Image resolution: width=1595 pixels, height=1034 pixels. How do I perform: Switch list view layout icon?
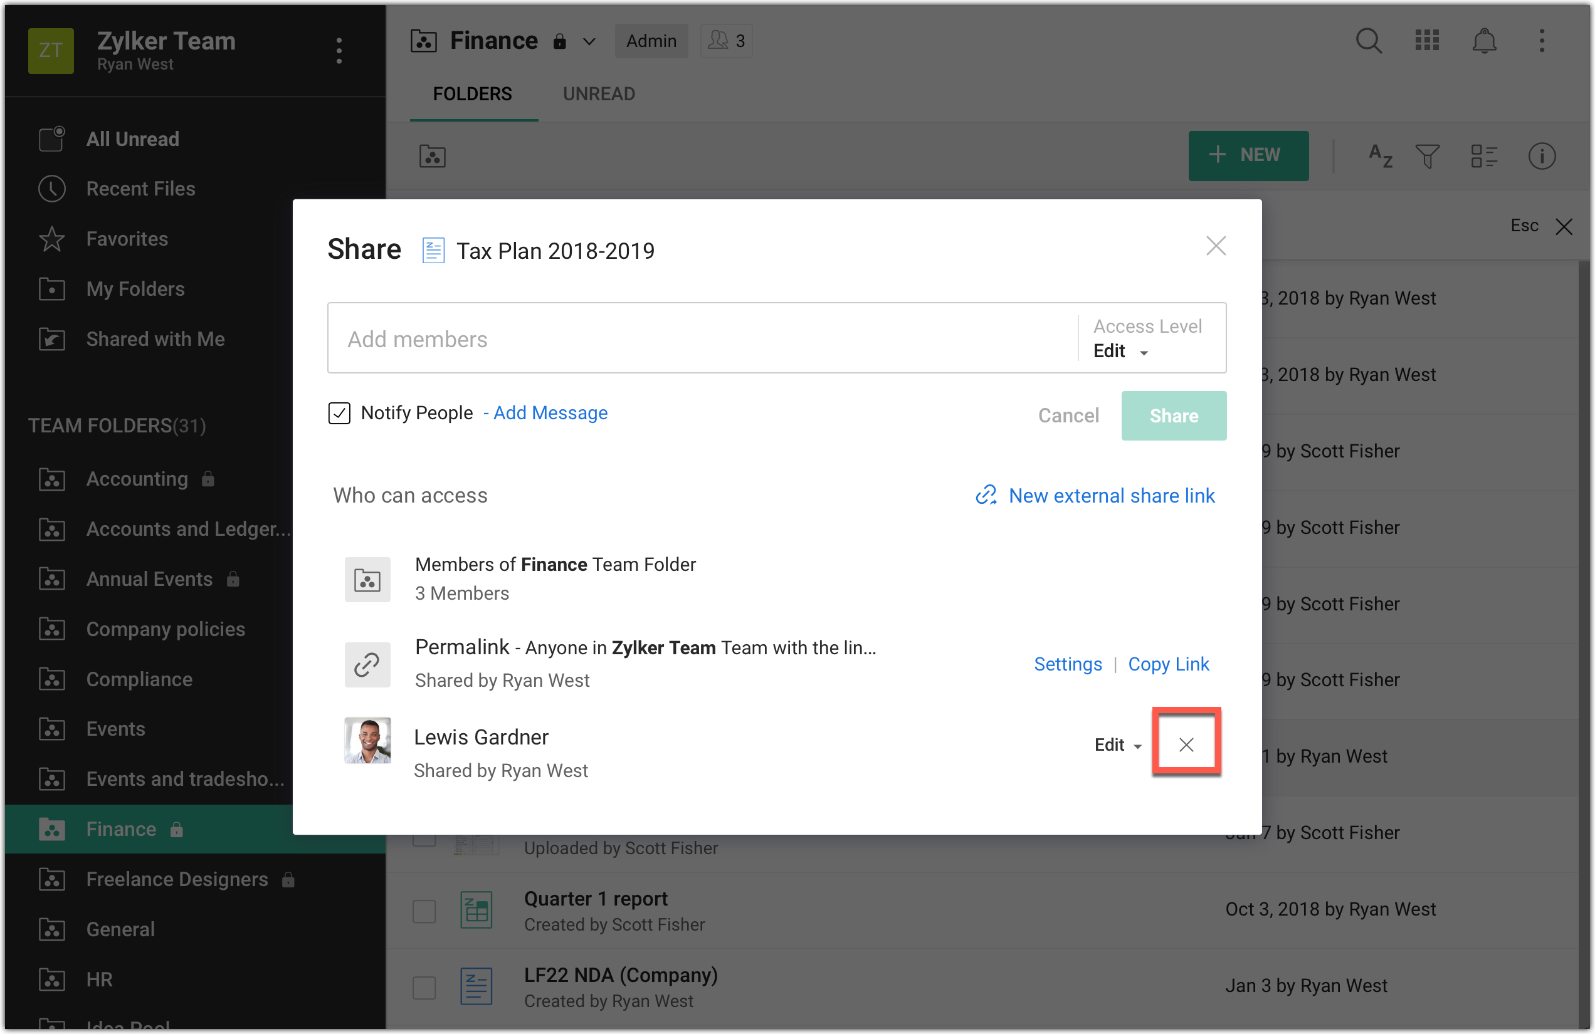pyautogui.click(x=1484, y=156)
